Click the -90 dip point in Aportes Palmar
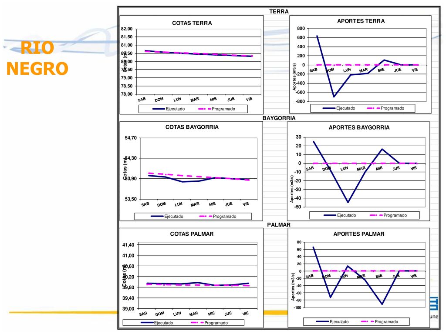The height and width of the screenshot is (334, 446). tap(382, 304)
